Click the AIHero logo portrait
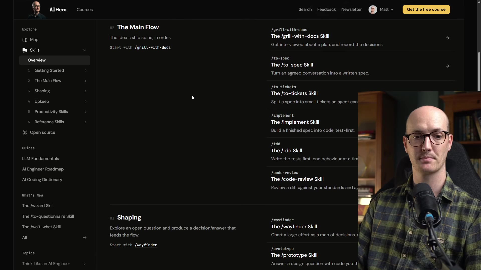This screenshot has height=270, width=481. tap(37, 10)
